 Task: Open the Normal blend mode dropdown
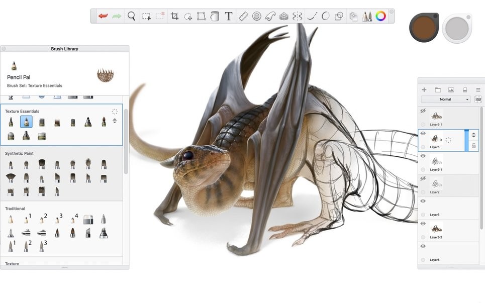click(x=445, y=98)
